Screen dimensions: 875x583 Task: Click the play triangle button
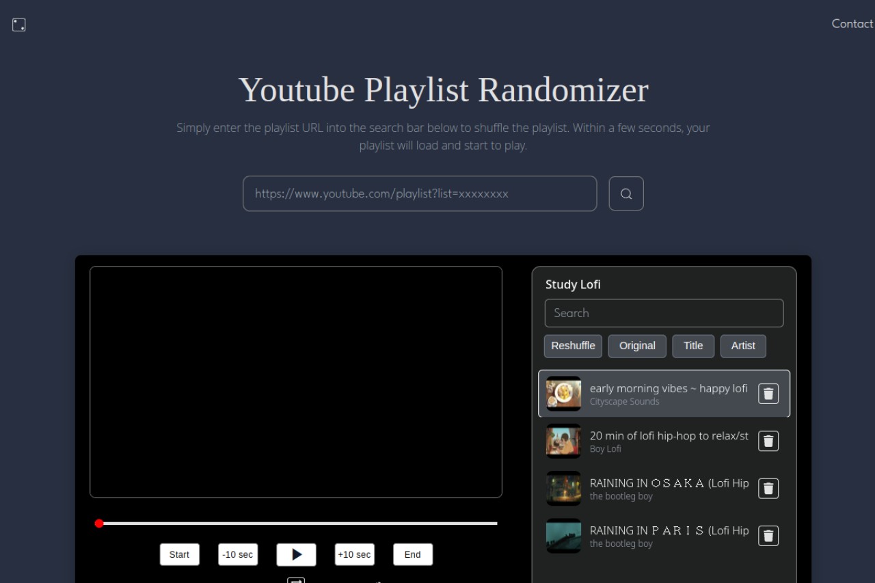pyautogui.click(x=296, y=554)
